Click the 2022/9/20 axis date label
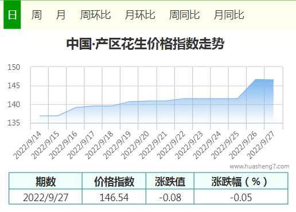The height and width of the screenshot is (212, 296). click(135, 145)
